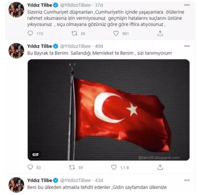
Task: Reply to the flag GIF tweet
Action: tap(30, 167)
